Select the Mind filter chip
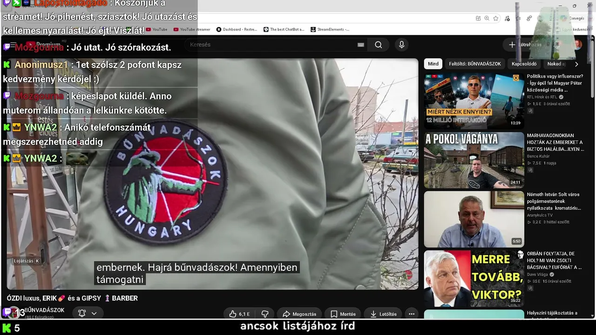Image resolution: width=596 pixels, height=335 pixels. pyautogui.click(x=433, y=64)
